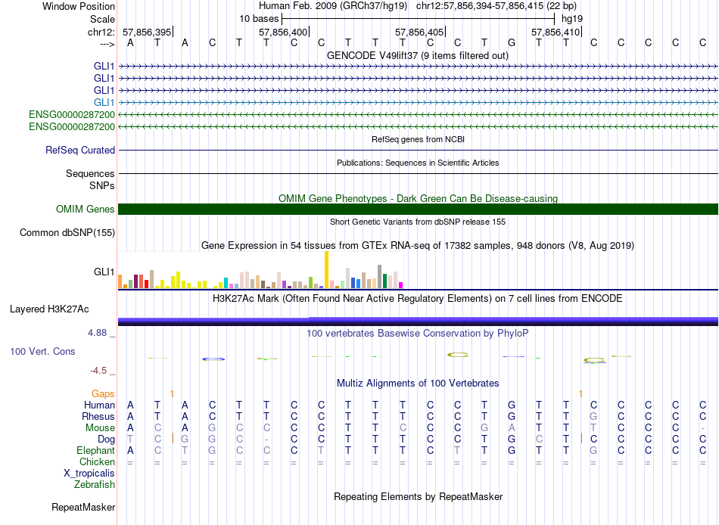Image resolution: width=719 pixels, height=525 pixels.
Task: Click the Scale ruler label
Action: point(102,19)
